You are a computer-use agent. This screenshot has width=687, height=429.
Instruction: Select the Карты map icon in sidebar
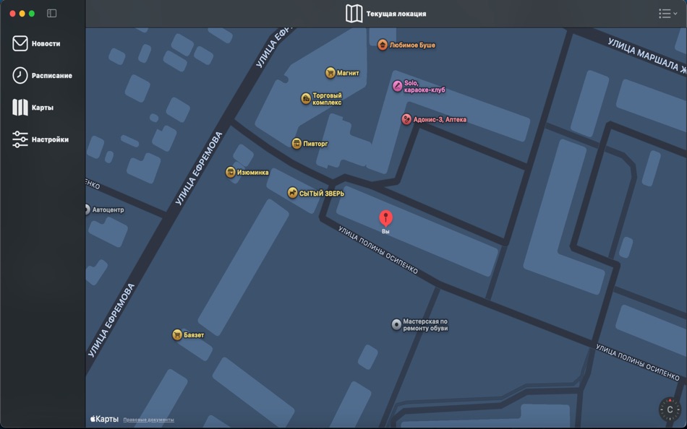pos(20,107)
